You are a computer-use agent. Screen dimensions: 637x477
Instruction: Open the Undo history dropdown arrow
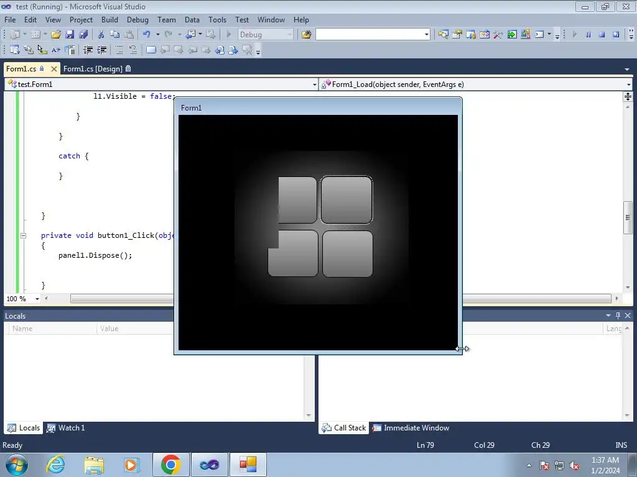coord(157,35)
